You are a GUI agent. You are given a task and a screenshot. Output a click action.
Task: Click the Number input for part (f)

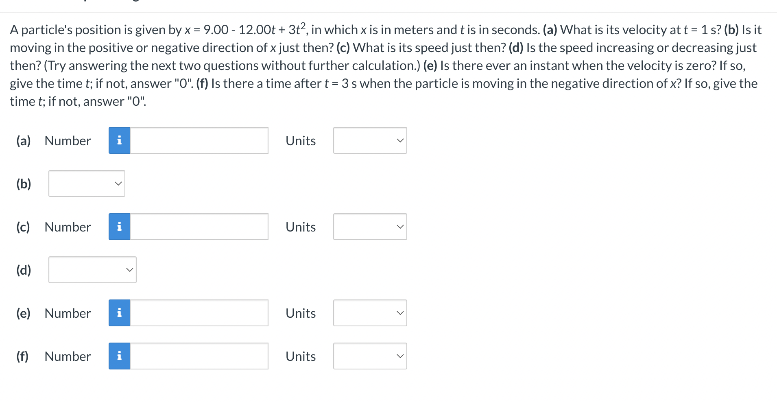coord(199,356)
